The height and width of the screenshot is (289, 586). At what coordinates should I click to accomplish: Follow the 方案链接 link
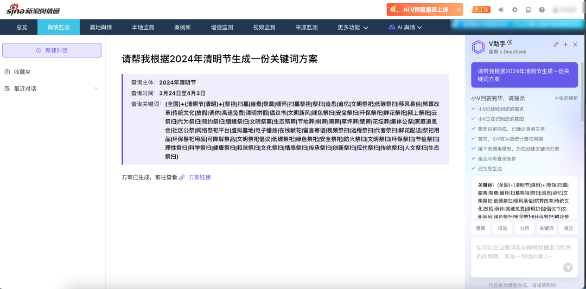199,177
